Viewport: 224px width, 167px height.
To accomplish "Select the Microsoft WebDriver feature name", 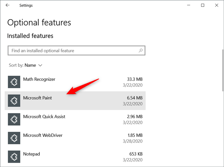I will pos(43,135).
